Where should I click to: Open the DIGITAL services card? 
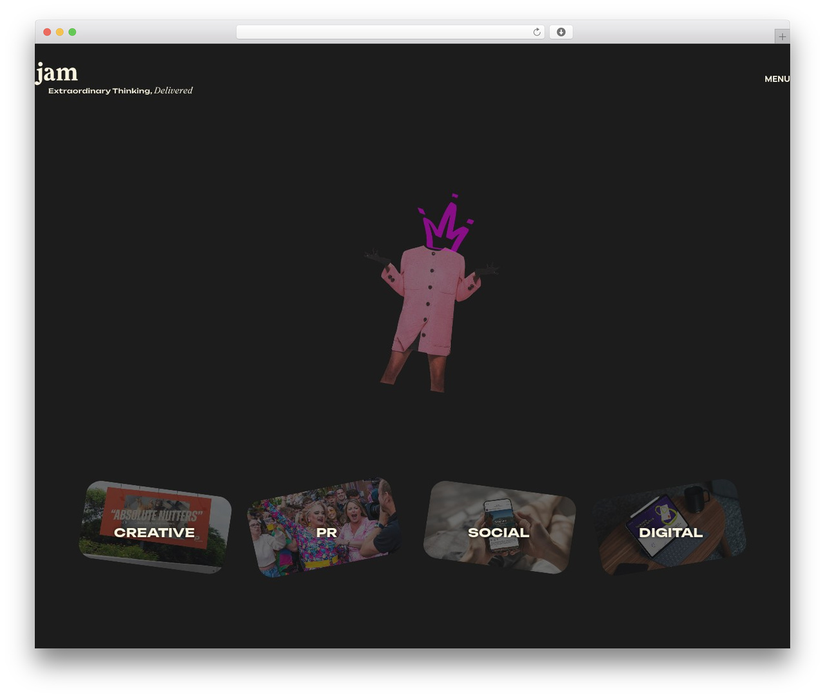[x=670, y=527]
